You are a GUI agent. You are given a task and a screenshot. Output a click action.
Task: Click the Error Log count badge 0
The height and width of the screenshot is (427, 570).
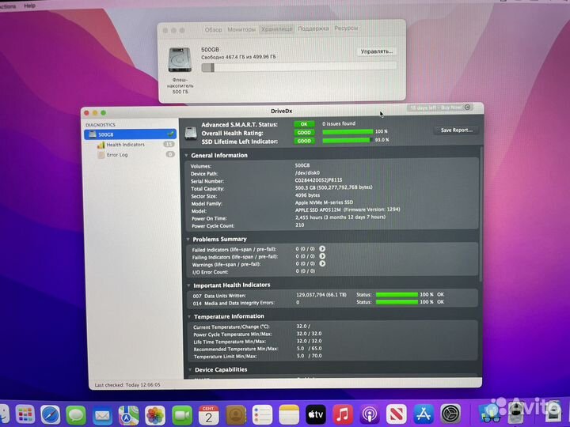click(x=169, y=154)
